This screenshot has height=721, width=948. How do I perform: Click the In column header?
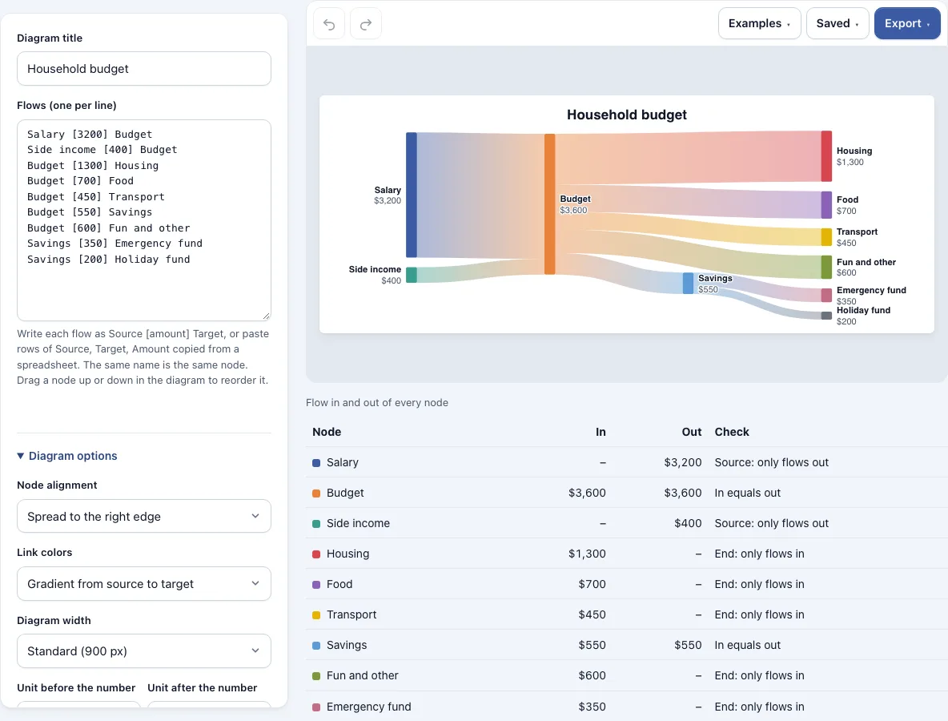point(601,432)
